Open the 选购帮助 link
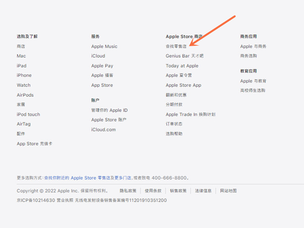 [174, 134]
